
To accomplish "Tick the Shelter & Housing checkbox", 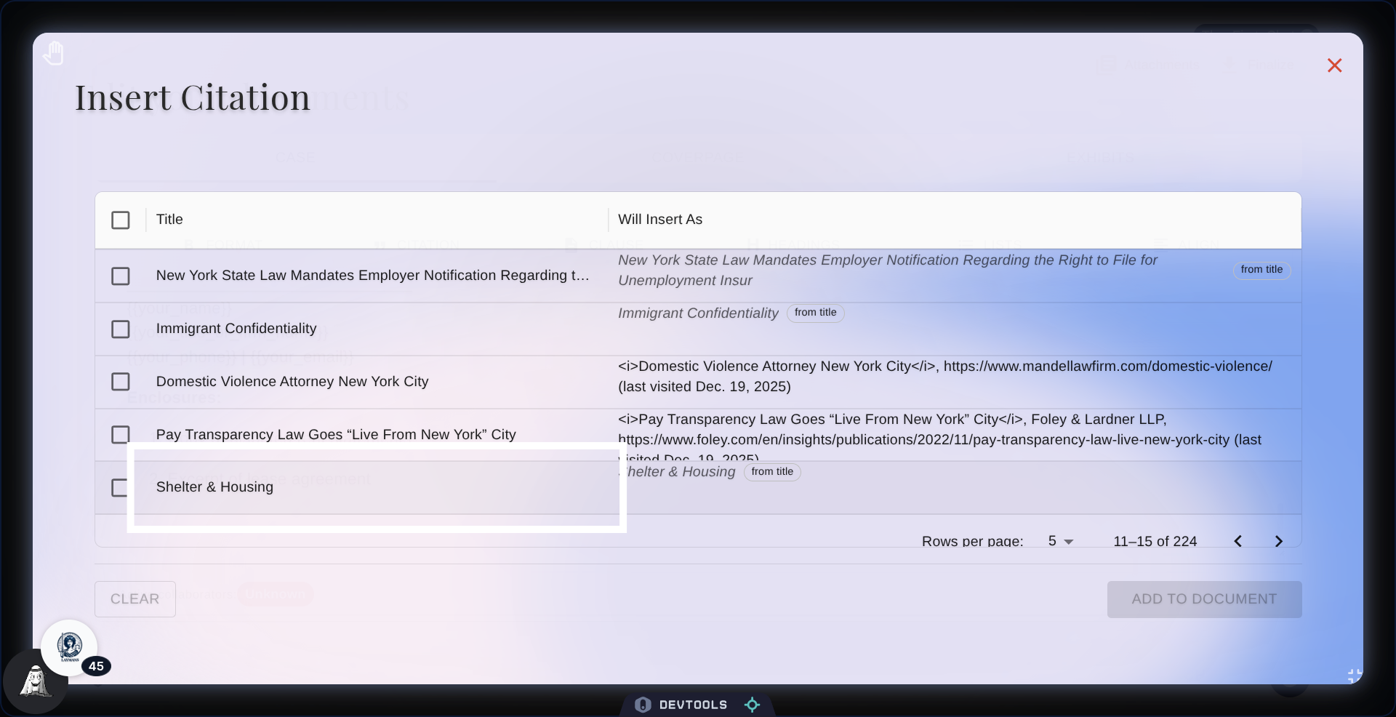I will (120, 488).
